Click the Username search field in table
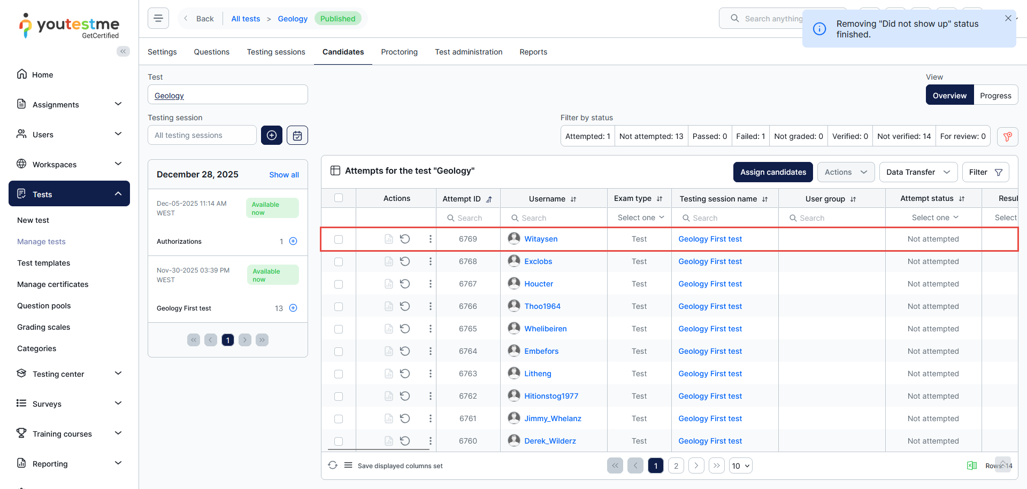Screen dimensions: 1027x489 point(554,218)
